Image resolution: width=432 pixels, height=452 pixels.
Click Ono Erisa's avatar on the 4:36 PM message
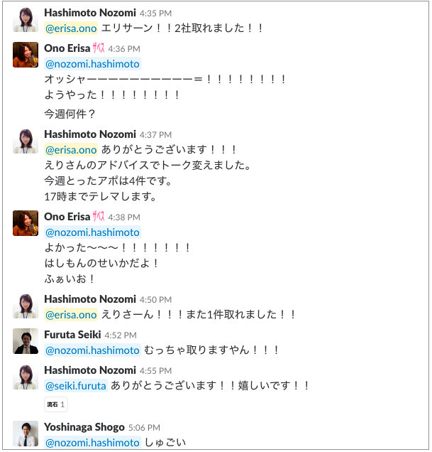coord(25,55)
